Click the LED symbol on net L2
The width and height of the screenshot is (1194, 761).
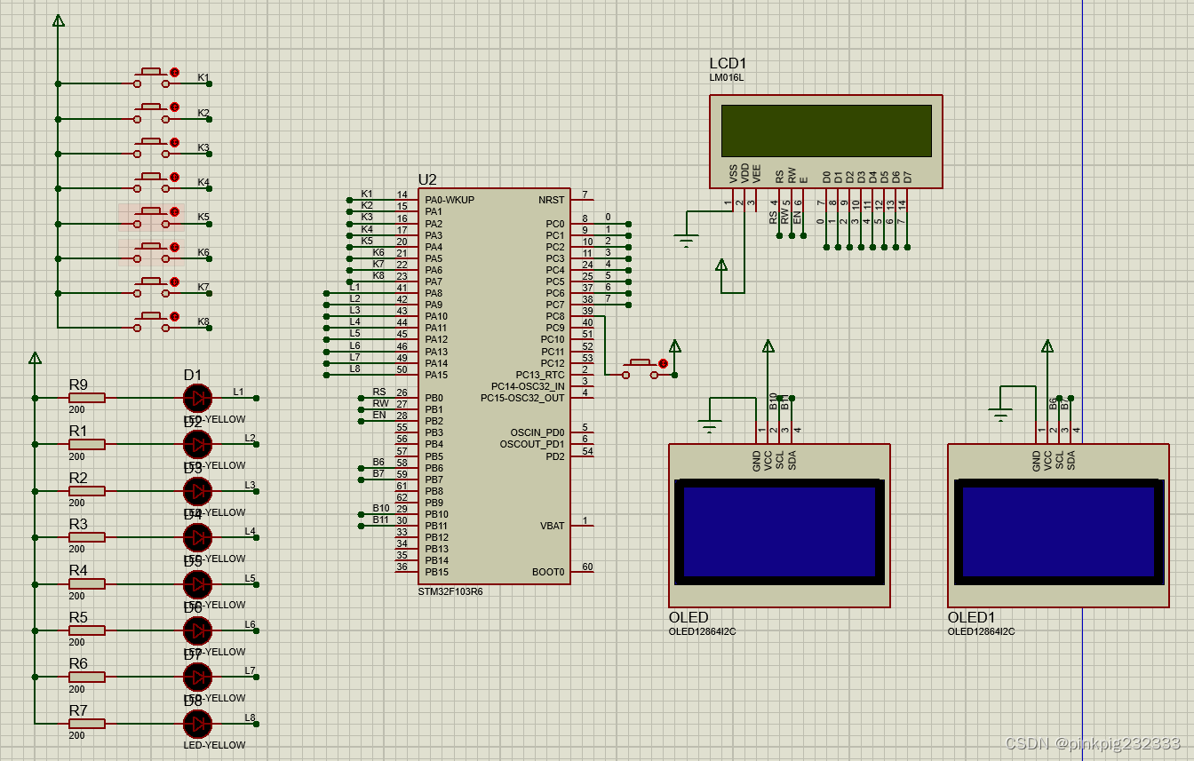pos(197,444)
